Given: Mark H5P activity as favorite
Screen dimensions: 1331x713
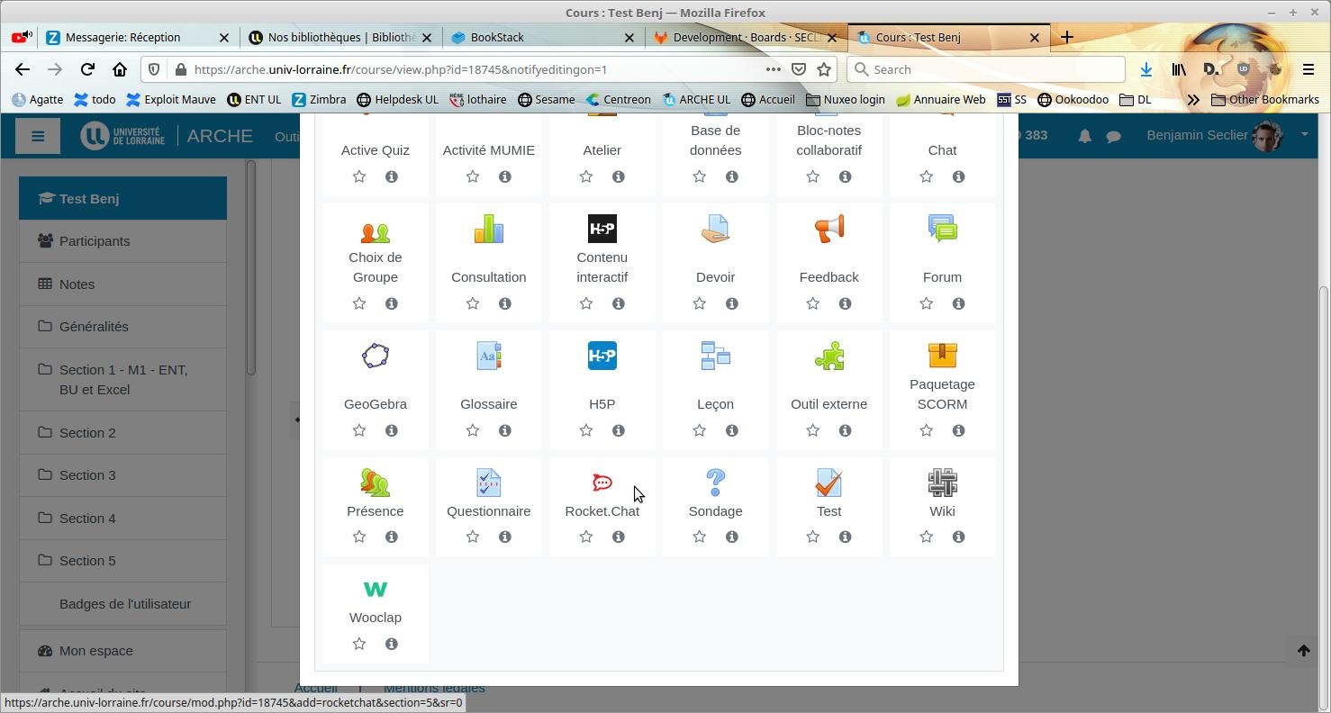Looking at the screenshot, I should [586, 431].
